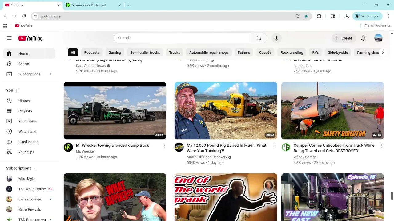Select the Automobile repair shops chip
This screenshot has width=394, height=221.
pyautogui.click(x=209, y=52)
